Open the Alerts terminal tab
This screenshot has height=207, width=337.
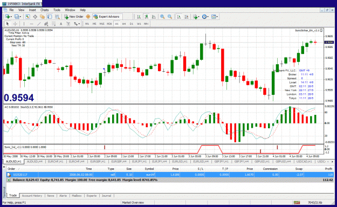[63, 196]
